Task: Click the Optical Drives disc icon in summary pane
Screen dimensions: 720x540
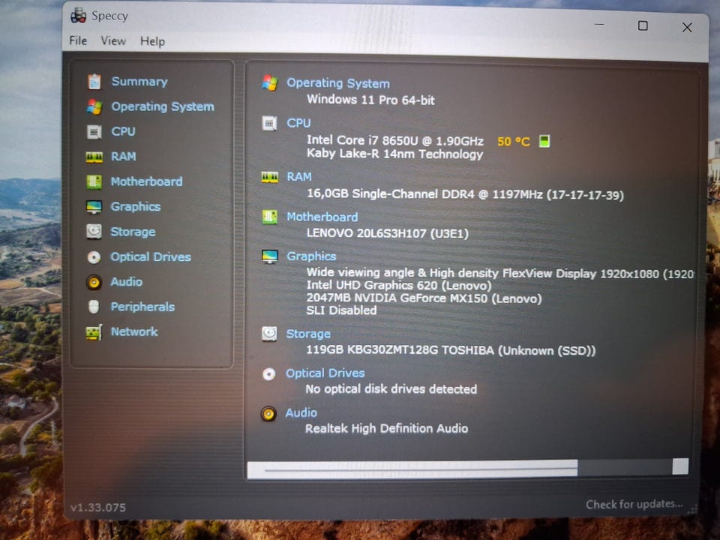Action: tap(269, 374)
